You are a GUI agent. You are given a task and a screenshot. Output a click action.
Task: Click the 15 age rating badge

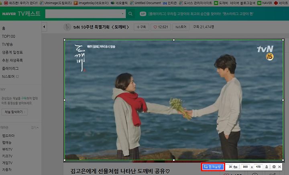pos(270,57)
